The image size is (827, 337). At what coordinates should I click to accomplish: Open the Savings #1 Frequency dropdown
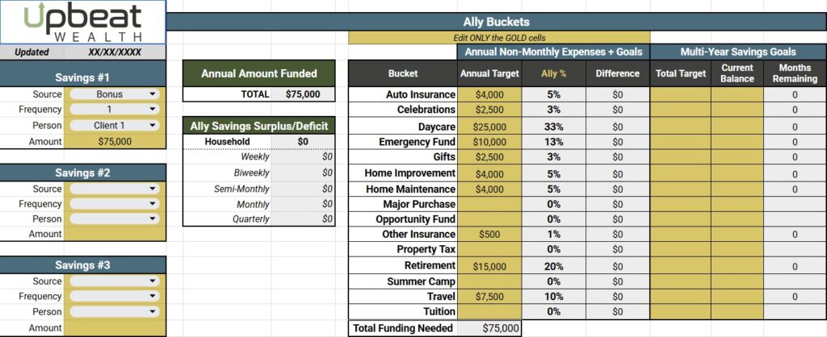pos(115,110)
